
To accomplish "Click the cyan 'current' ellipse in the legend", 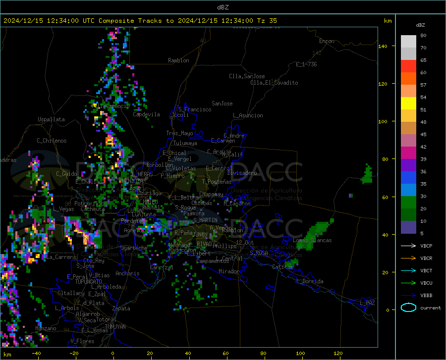I will pos(408,308).
